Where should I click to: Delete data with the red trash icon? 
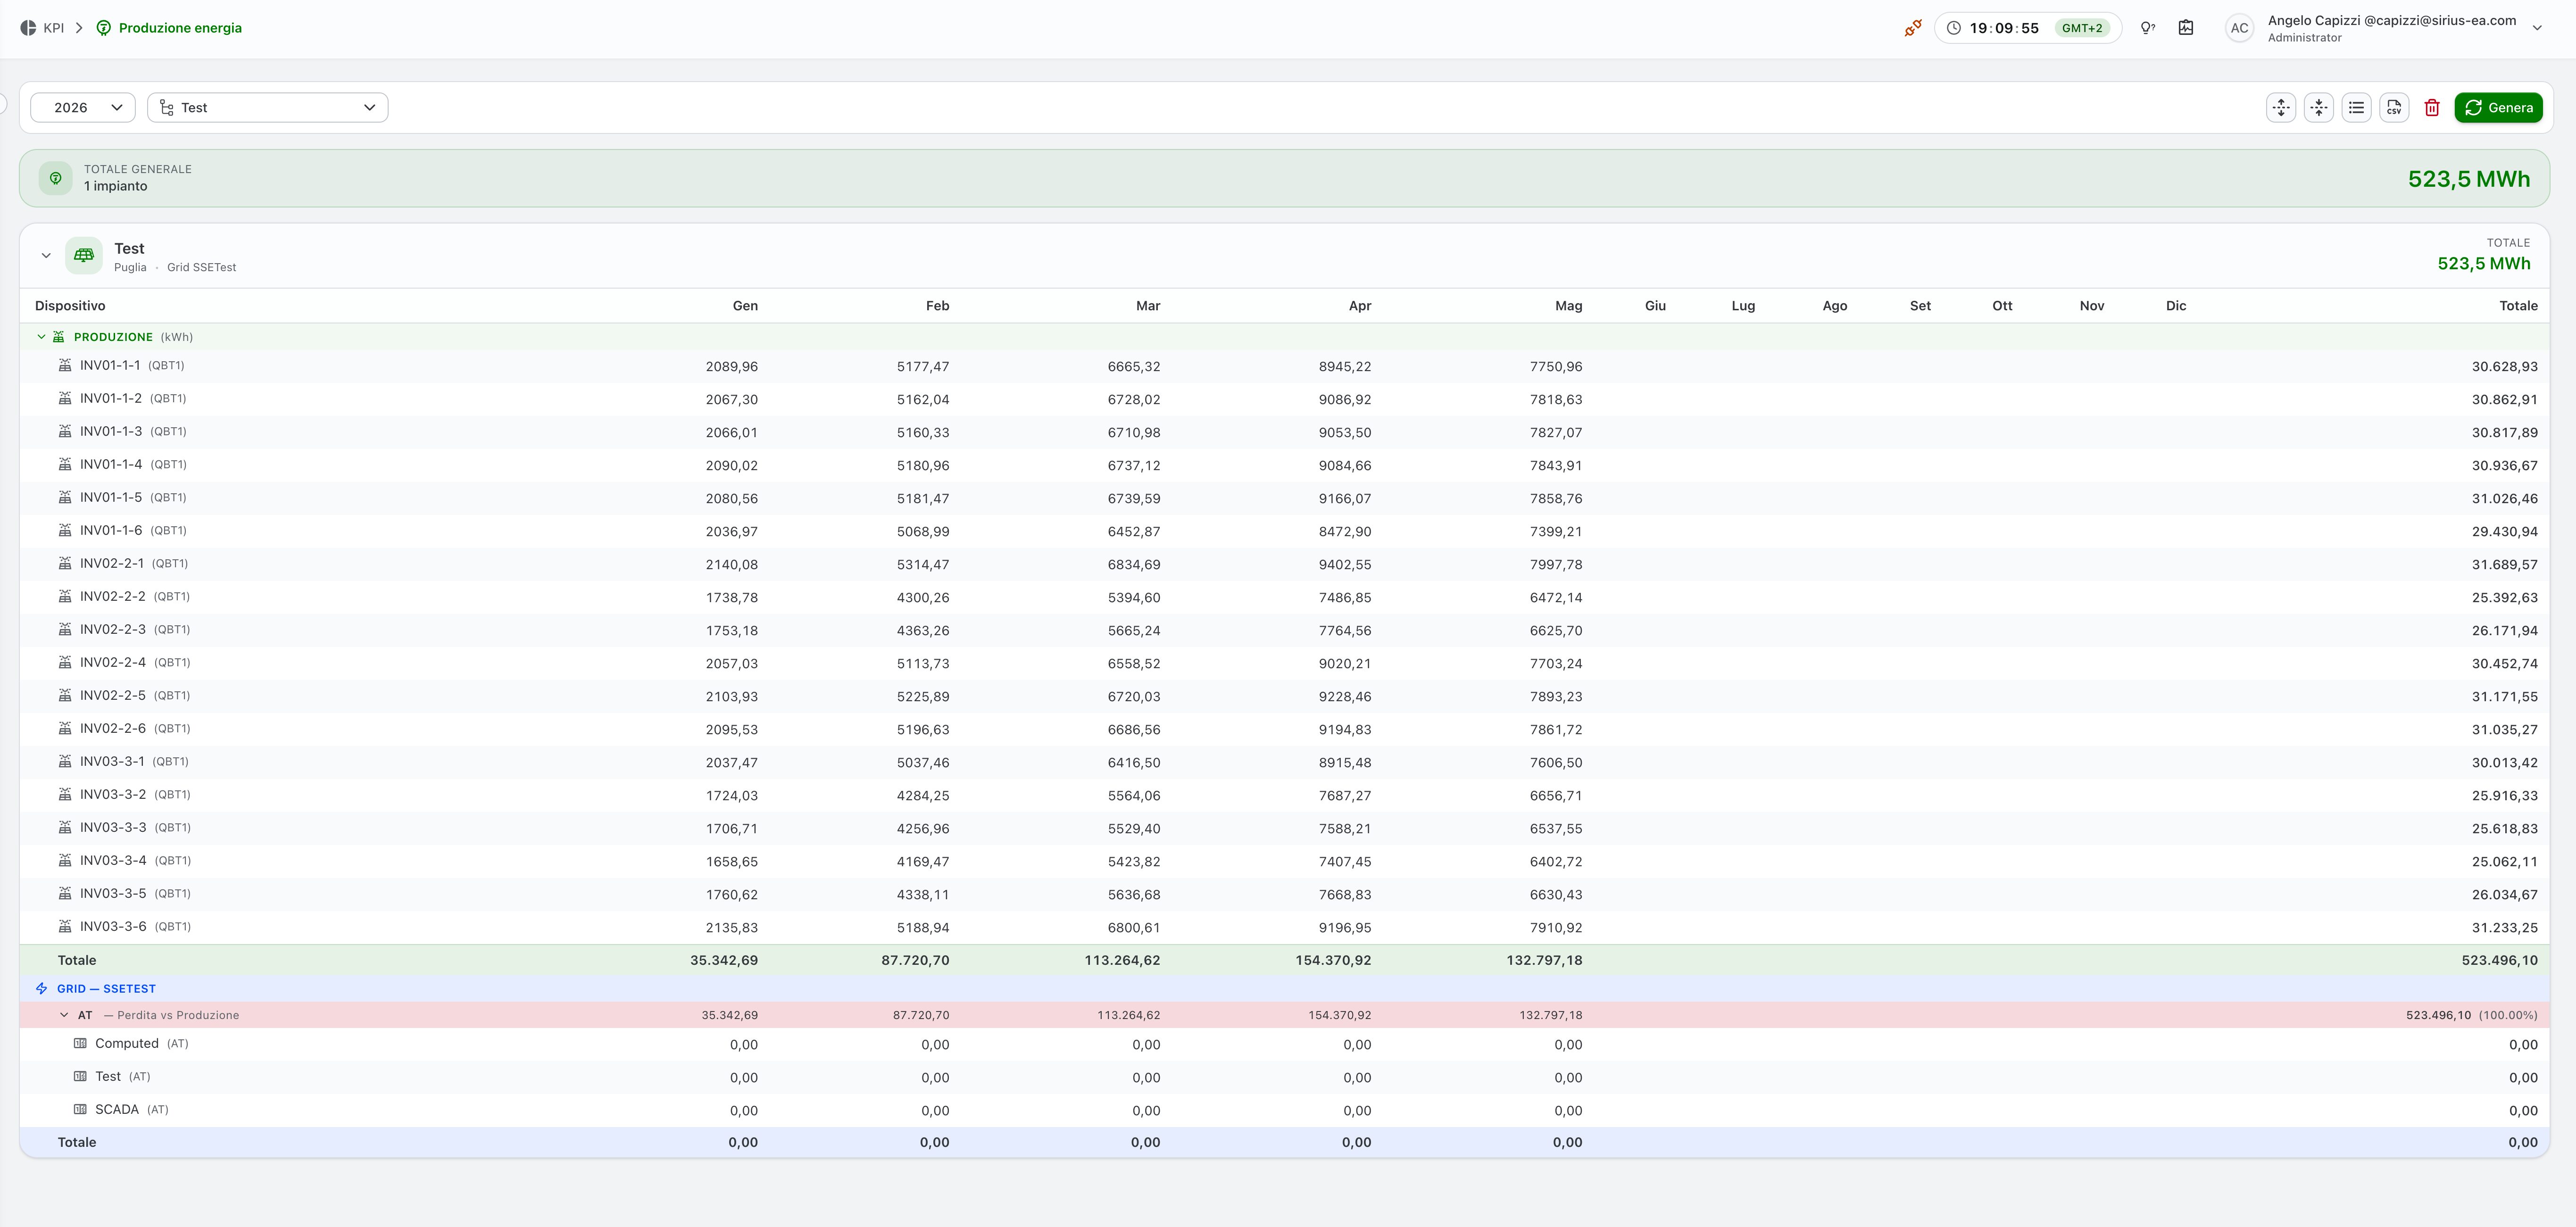pyautogui.click(x=2432, y=108)
